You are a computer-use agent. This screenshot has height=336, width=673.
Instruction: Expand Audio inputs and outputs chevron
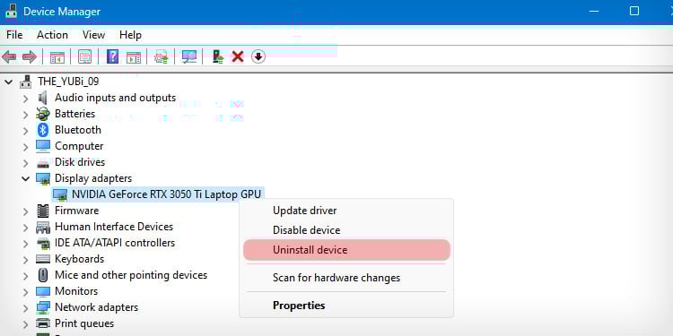[26, 99]
